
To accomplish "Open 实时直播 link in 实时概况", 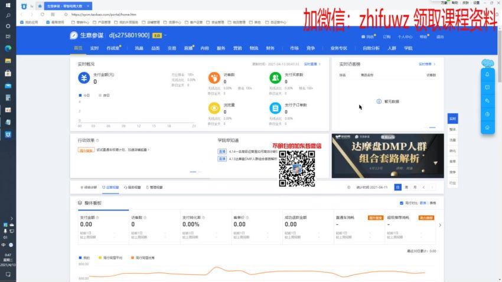I will click(x=312, y=64).
